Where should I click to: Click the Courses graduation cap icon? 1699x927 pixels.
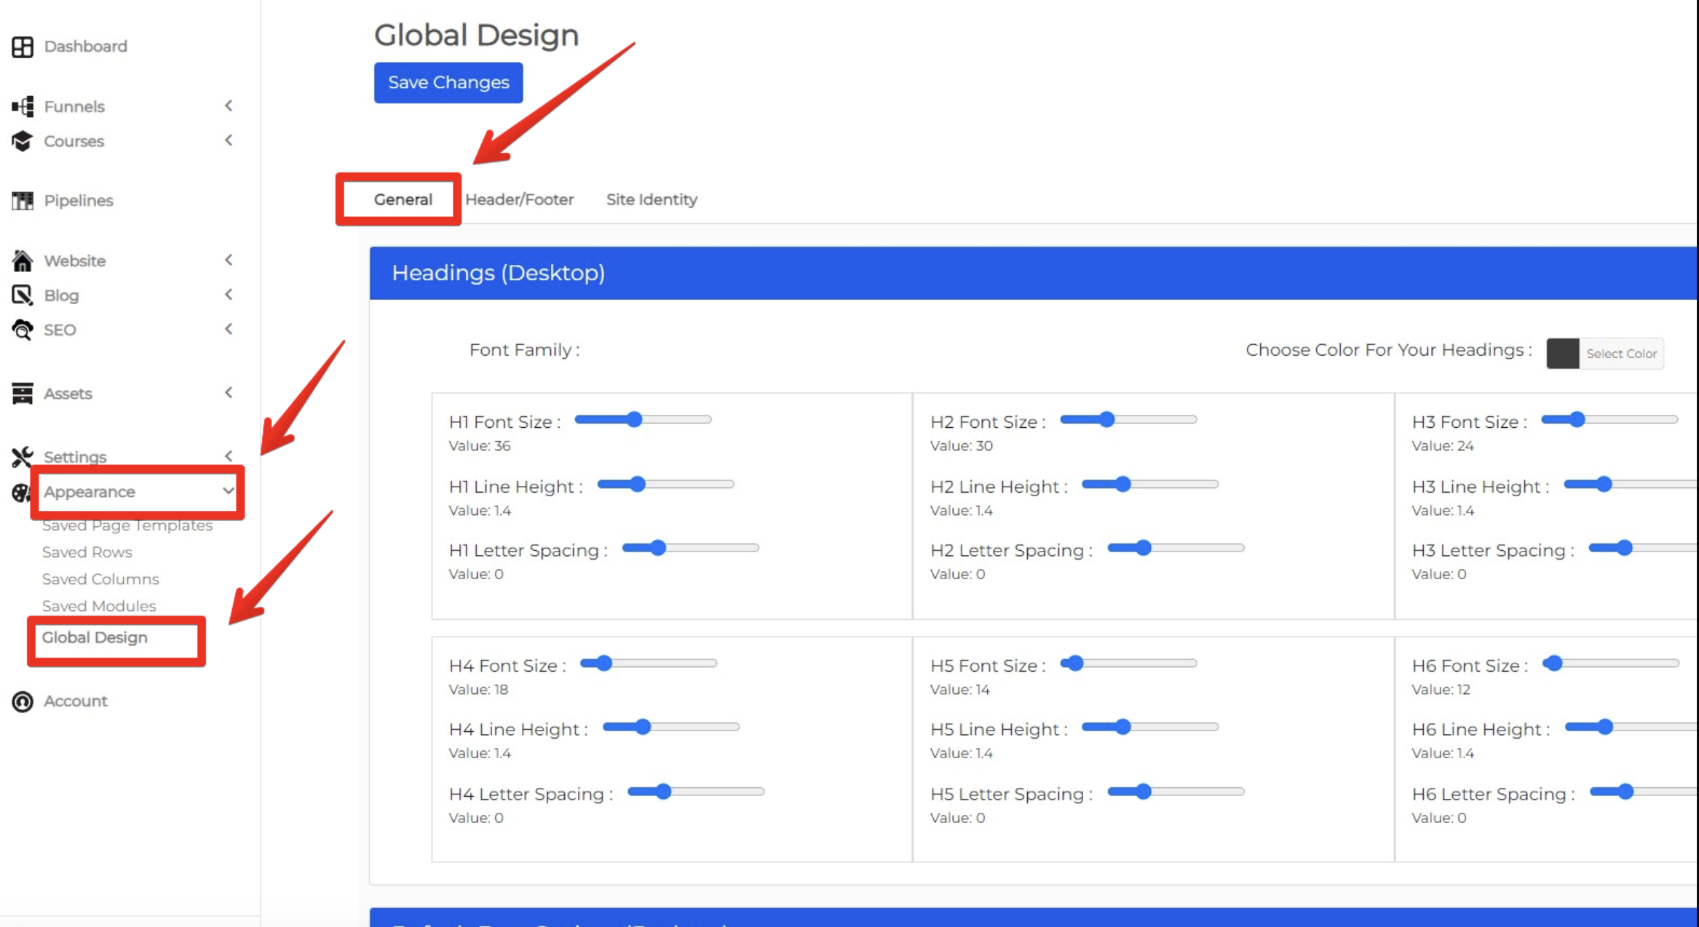pos(23,140)
